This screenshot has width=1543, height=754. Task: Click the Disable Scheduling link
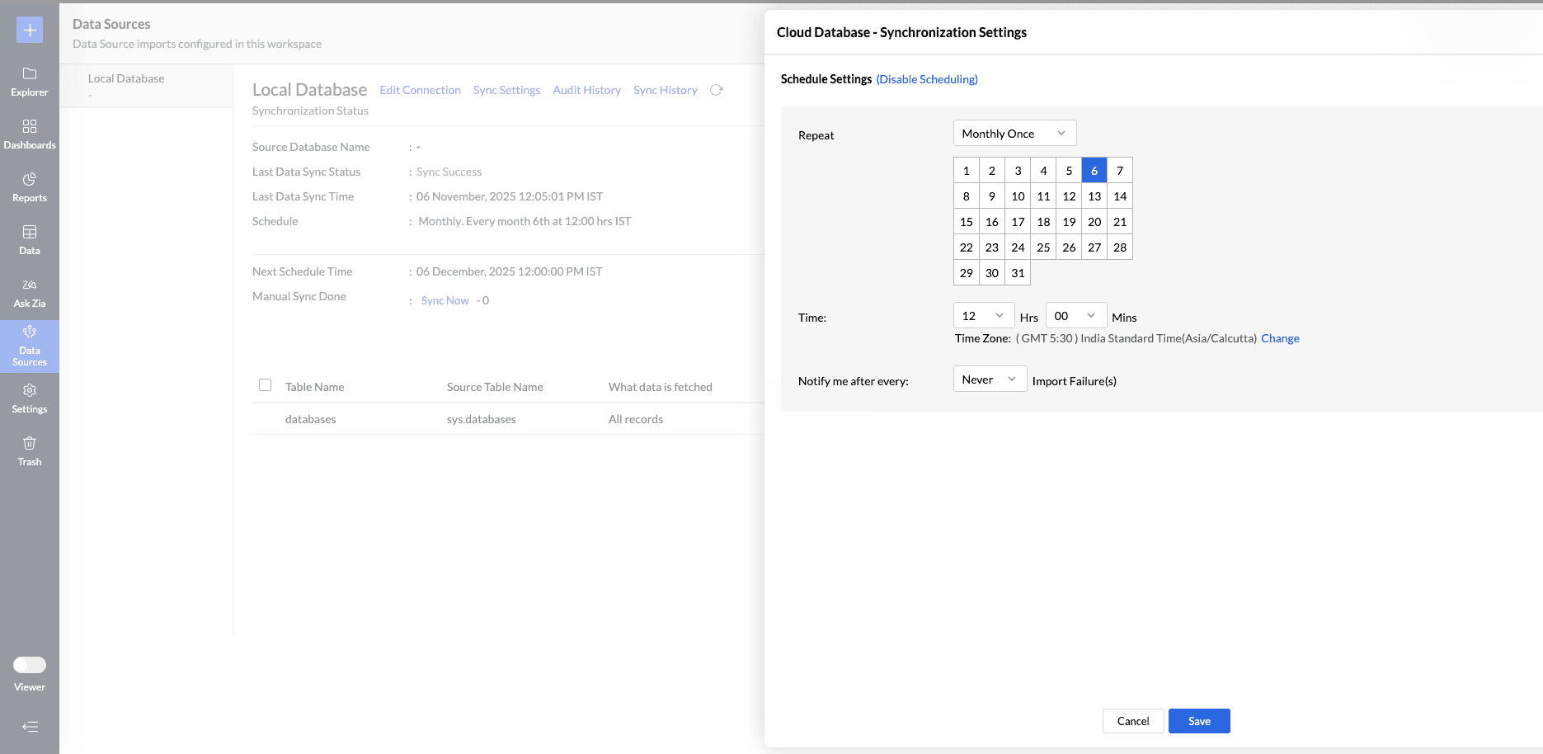click(x=927, y=79)
